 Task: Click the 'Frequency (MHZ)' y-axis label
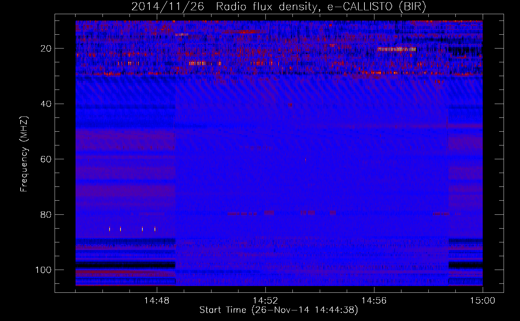pos(24,154)
